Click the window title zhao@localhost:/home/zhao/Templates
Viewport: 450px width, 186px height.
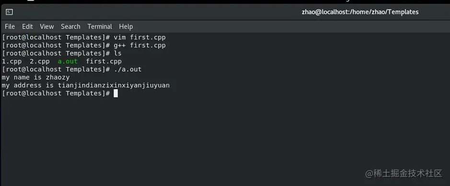360,12
